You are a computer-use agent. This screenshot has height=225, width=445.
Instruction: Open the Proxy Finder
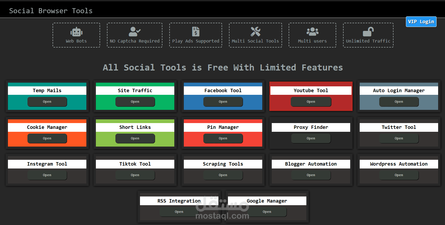tap(311, 138)
